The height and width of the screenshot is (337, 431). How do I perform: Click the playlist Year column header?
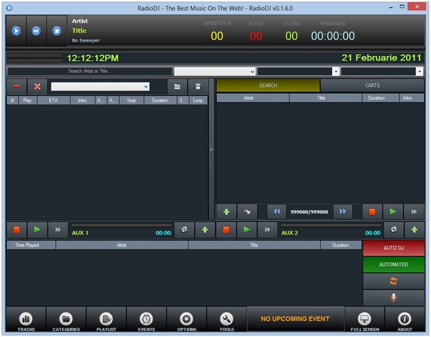pyautogui.click(x=131, y=100)
